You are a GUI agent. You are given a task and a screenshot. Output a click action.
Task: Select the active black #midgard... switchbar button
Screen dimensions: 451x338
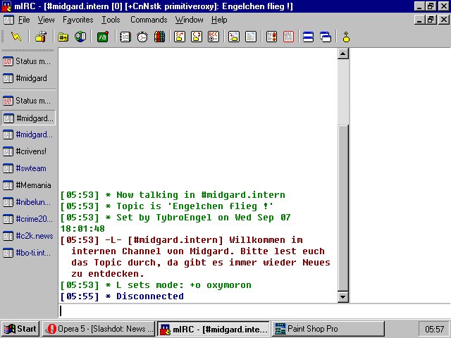click(28, 118)
